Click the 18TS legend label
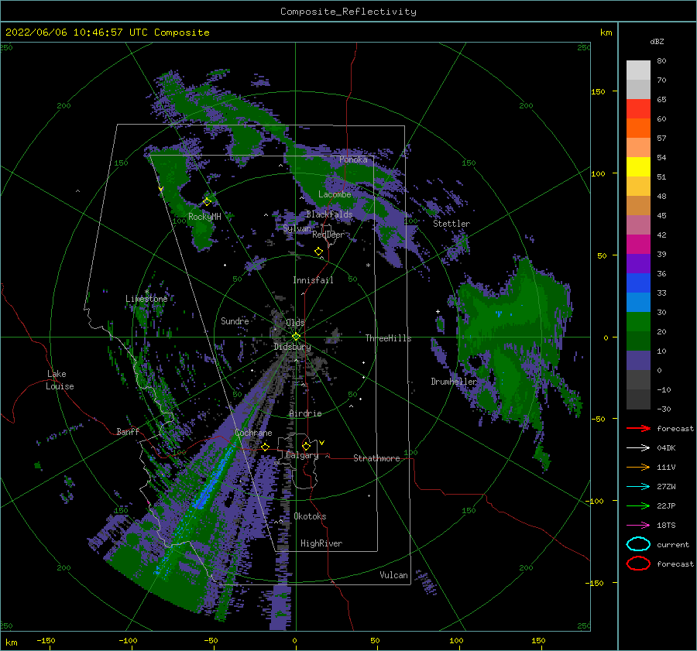 tap(666, 526)
